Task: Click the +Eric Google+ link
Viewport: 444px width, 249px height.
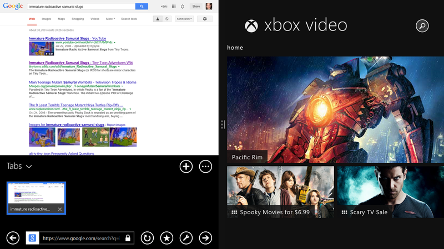Action: pos(164,6)
